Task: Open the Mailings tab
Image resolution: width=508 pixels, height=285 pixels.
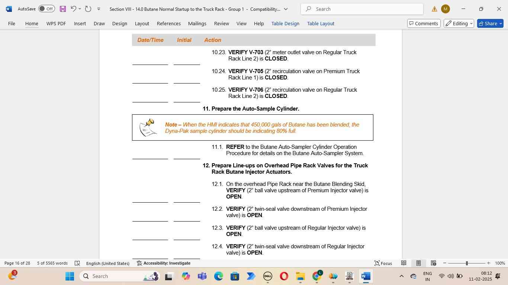Action: pos(197,23)
